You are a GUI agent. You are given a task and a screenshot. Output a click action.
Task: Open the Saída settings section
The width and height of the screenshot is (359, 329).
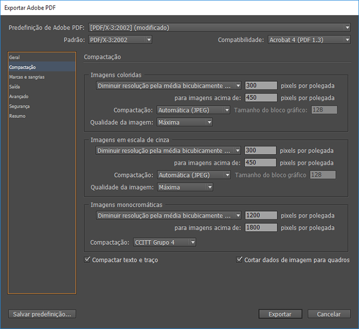click(15, 87)
